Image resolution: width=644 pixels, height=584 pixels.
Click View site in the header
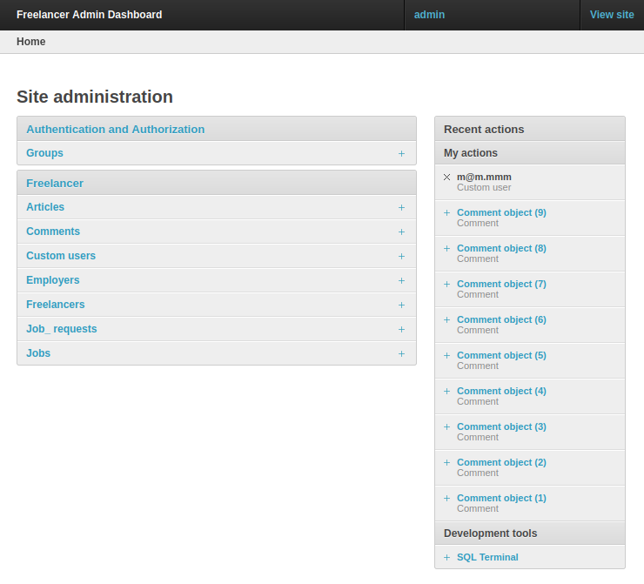pos(612,15)
